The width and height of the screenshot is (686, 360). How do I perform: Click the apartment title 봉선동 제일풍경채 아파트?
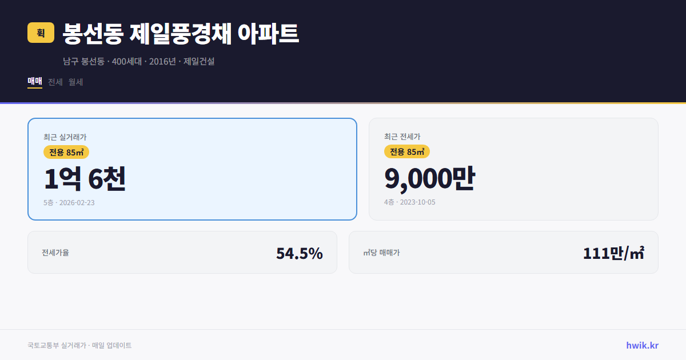179,33
